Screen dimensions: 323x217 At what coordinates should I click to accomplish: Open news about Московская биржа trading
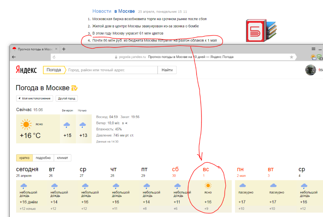pyautogui.click(x=149, y=19)
